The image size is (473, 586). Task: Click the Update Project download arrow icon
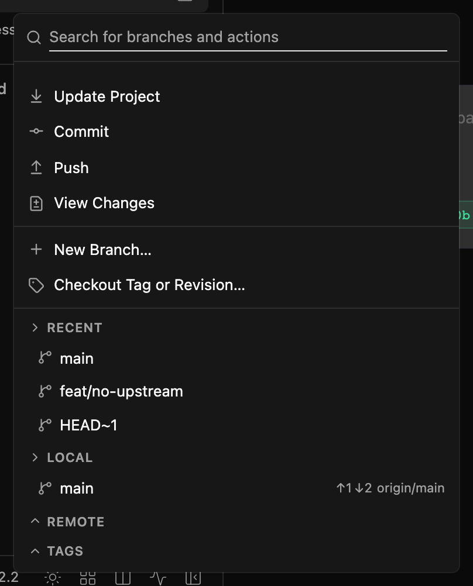point(36,96)
